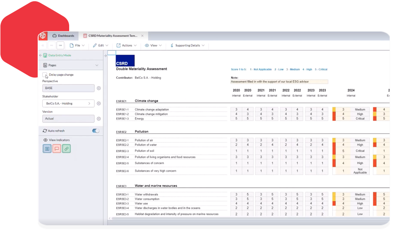Open settings gear next to Perspective
This screenshot has height=234, width=400.
tap(99, 88)
